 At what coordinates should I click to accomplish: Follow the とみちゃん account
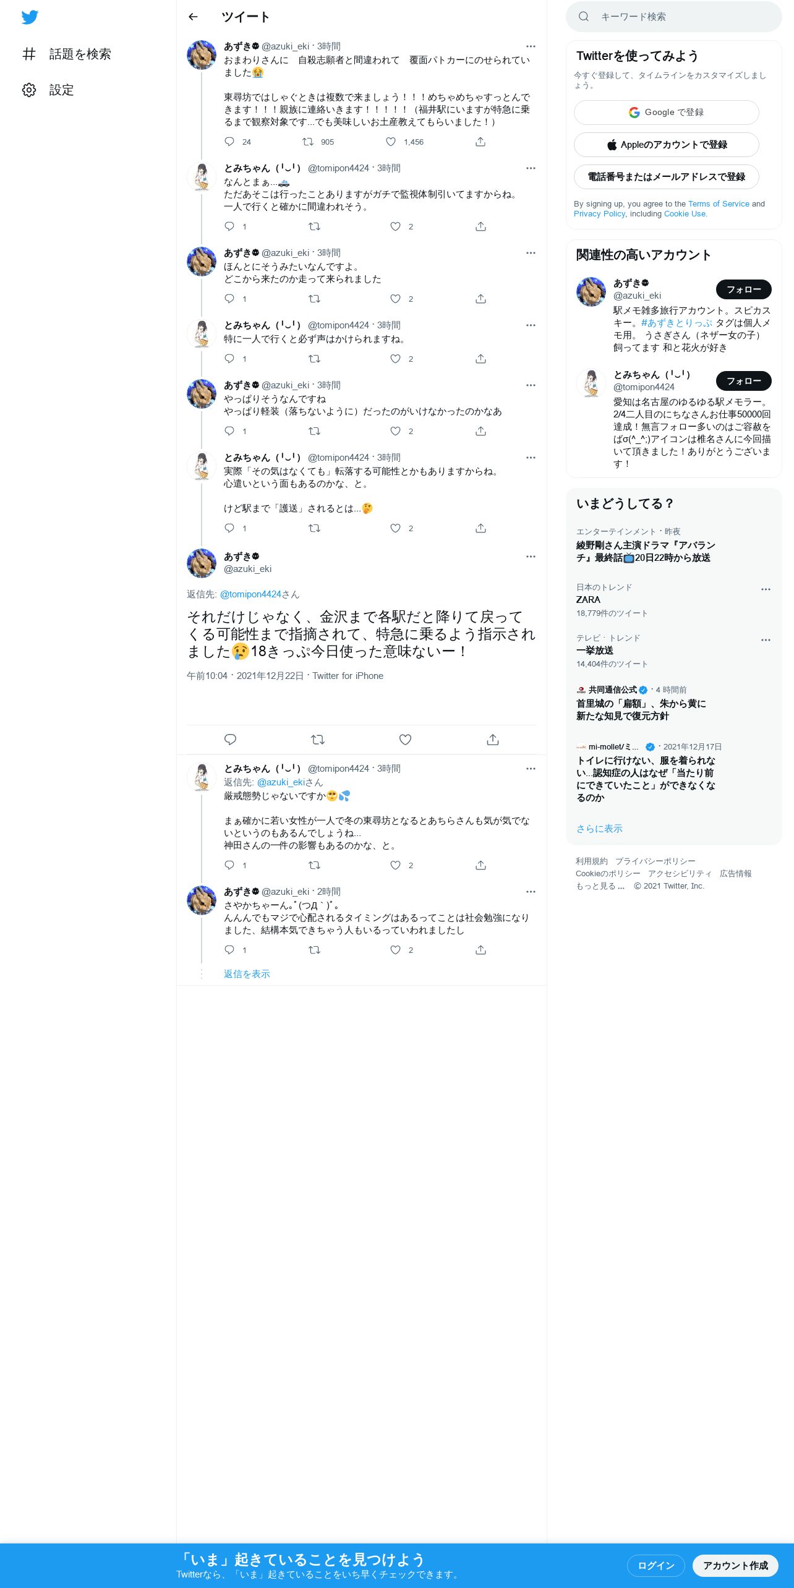coord(743,381)
